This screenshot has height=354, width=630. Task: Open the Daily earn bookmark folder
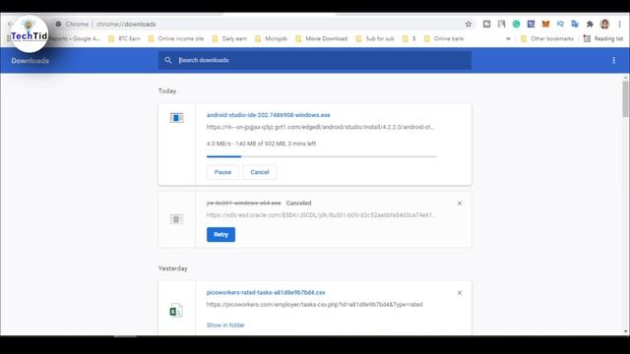229,38
